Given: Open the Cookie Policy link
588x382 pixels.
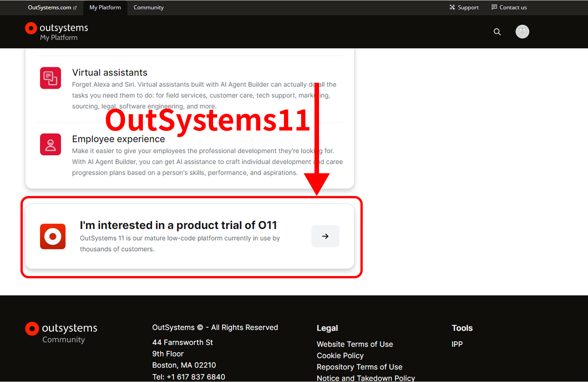Looking at the screenshot, I should 340,356.
